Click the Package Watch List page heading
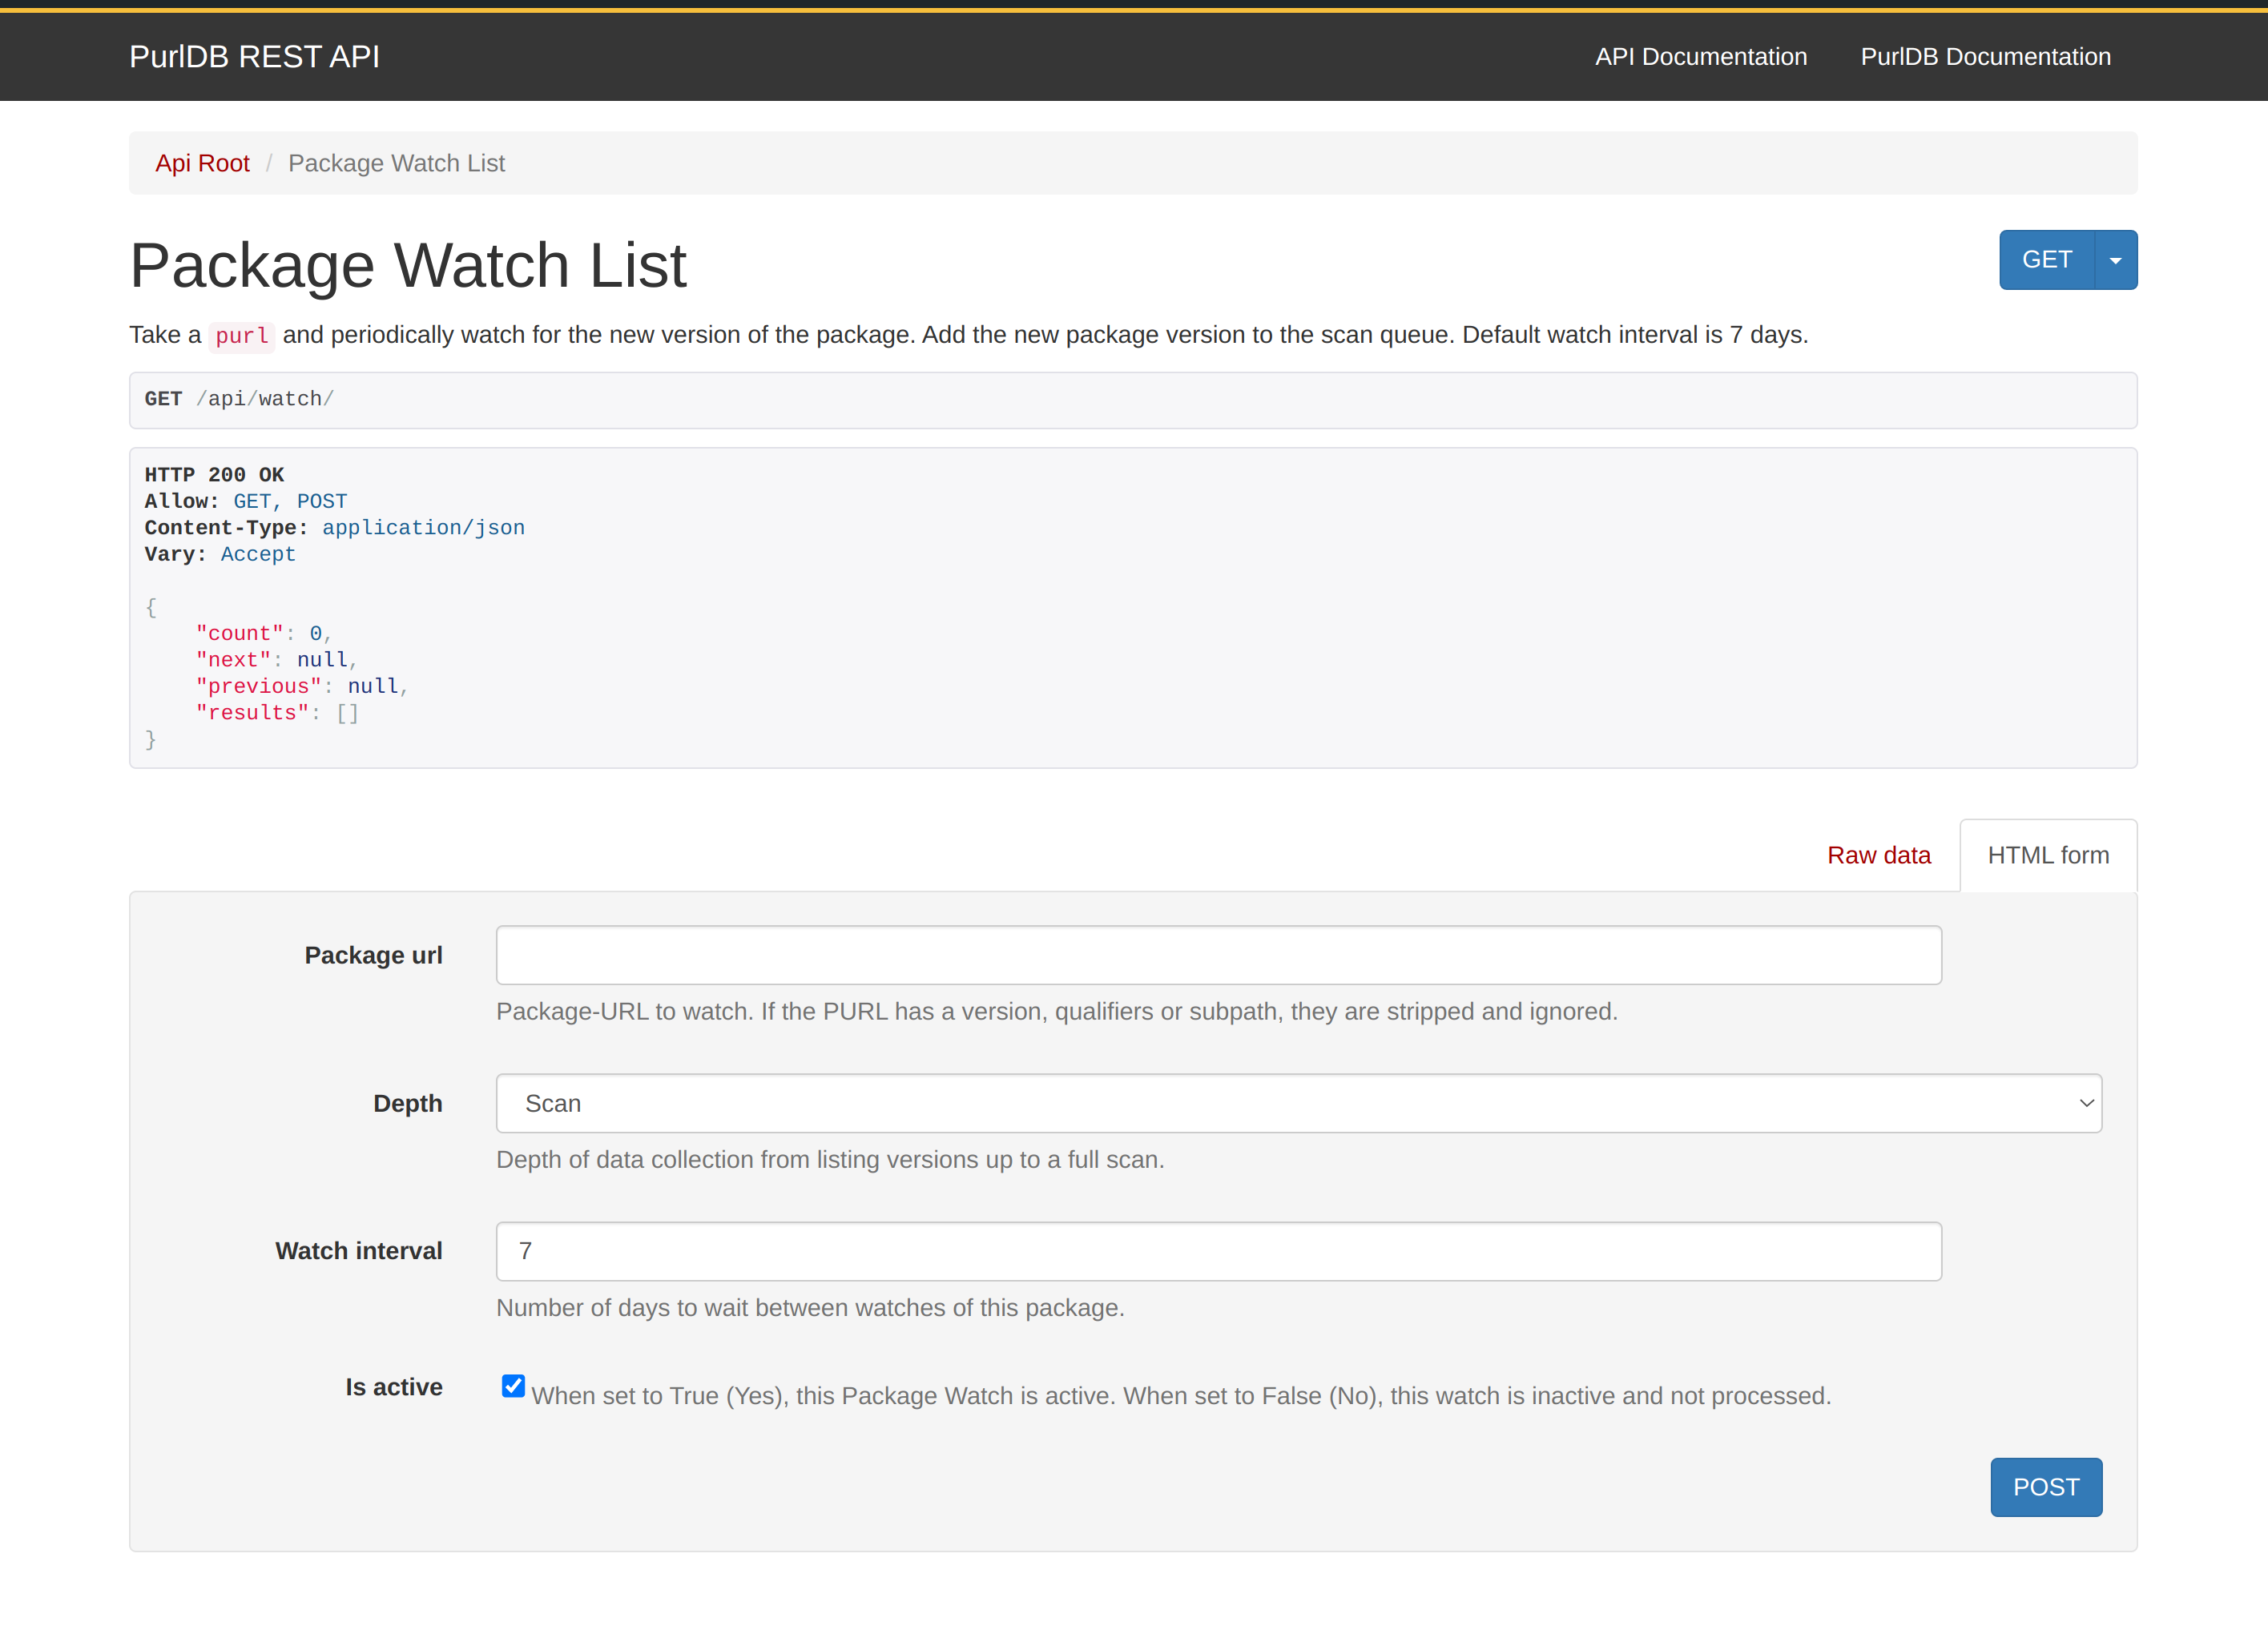2268x1646 pixels. pyautogui.click(x=408, y=265)
